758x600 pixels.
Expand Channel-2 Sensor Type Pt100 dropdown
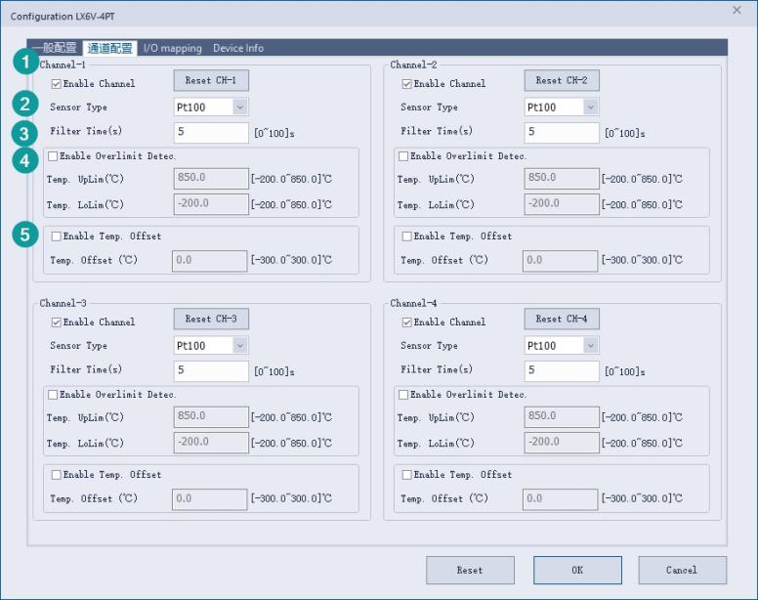pos(590,107)
